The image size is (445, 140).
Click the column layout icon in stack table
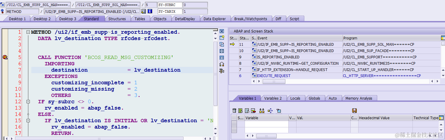tap(443, 38)
